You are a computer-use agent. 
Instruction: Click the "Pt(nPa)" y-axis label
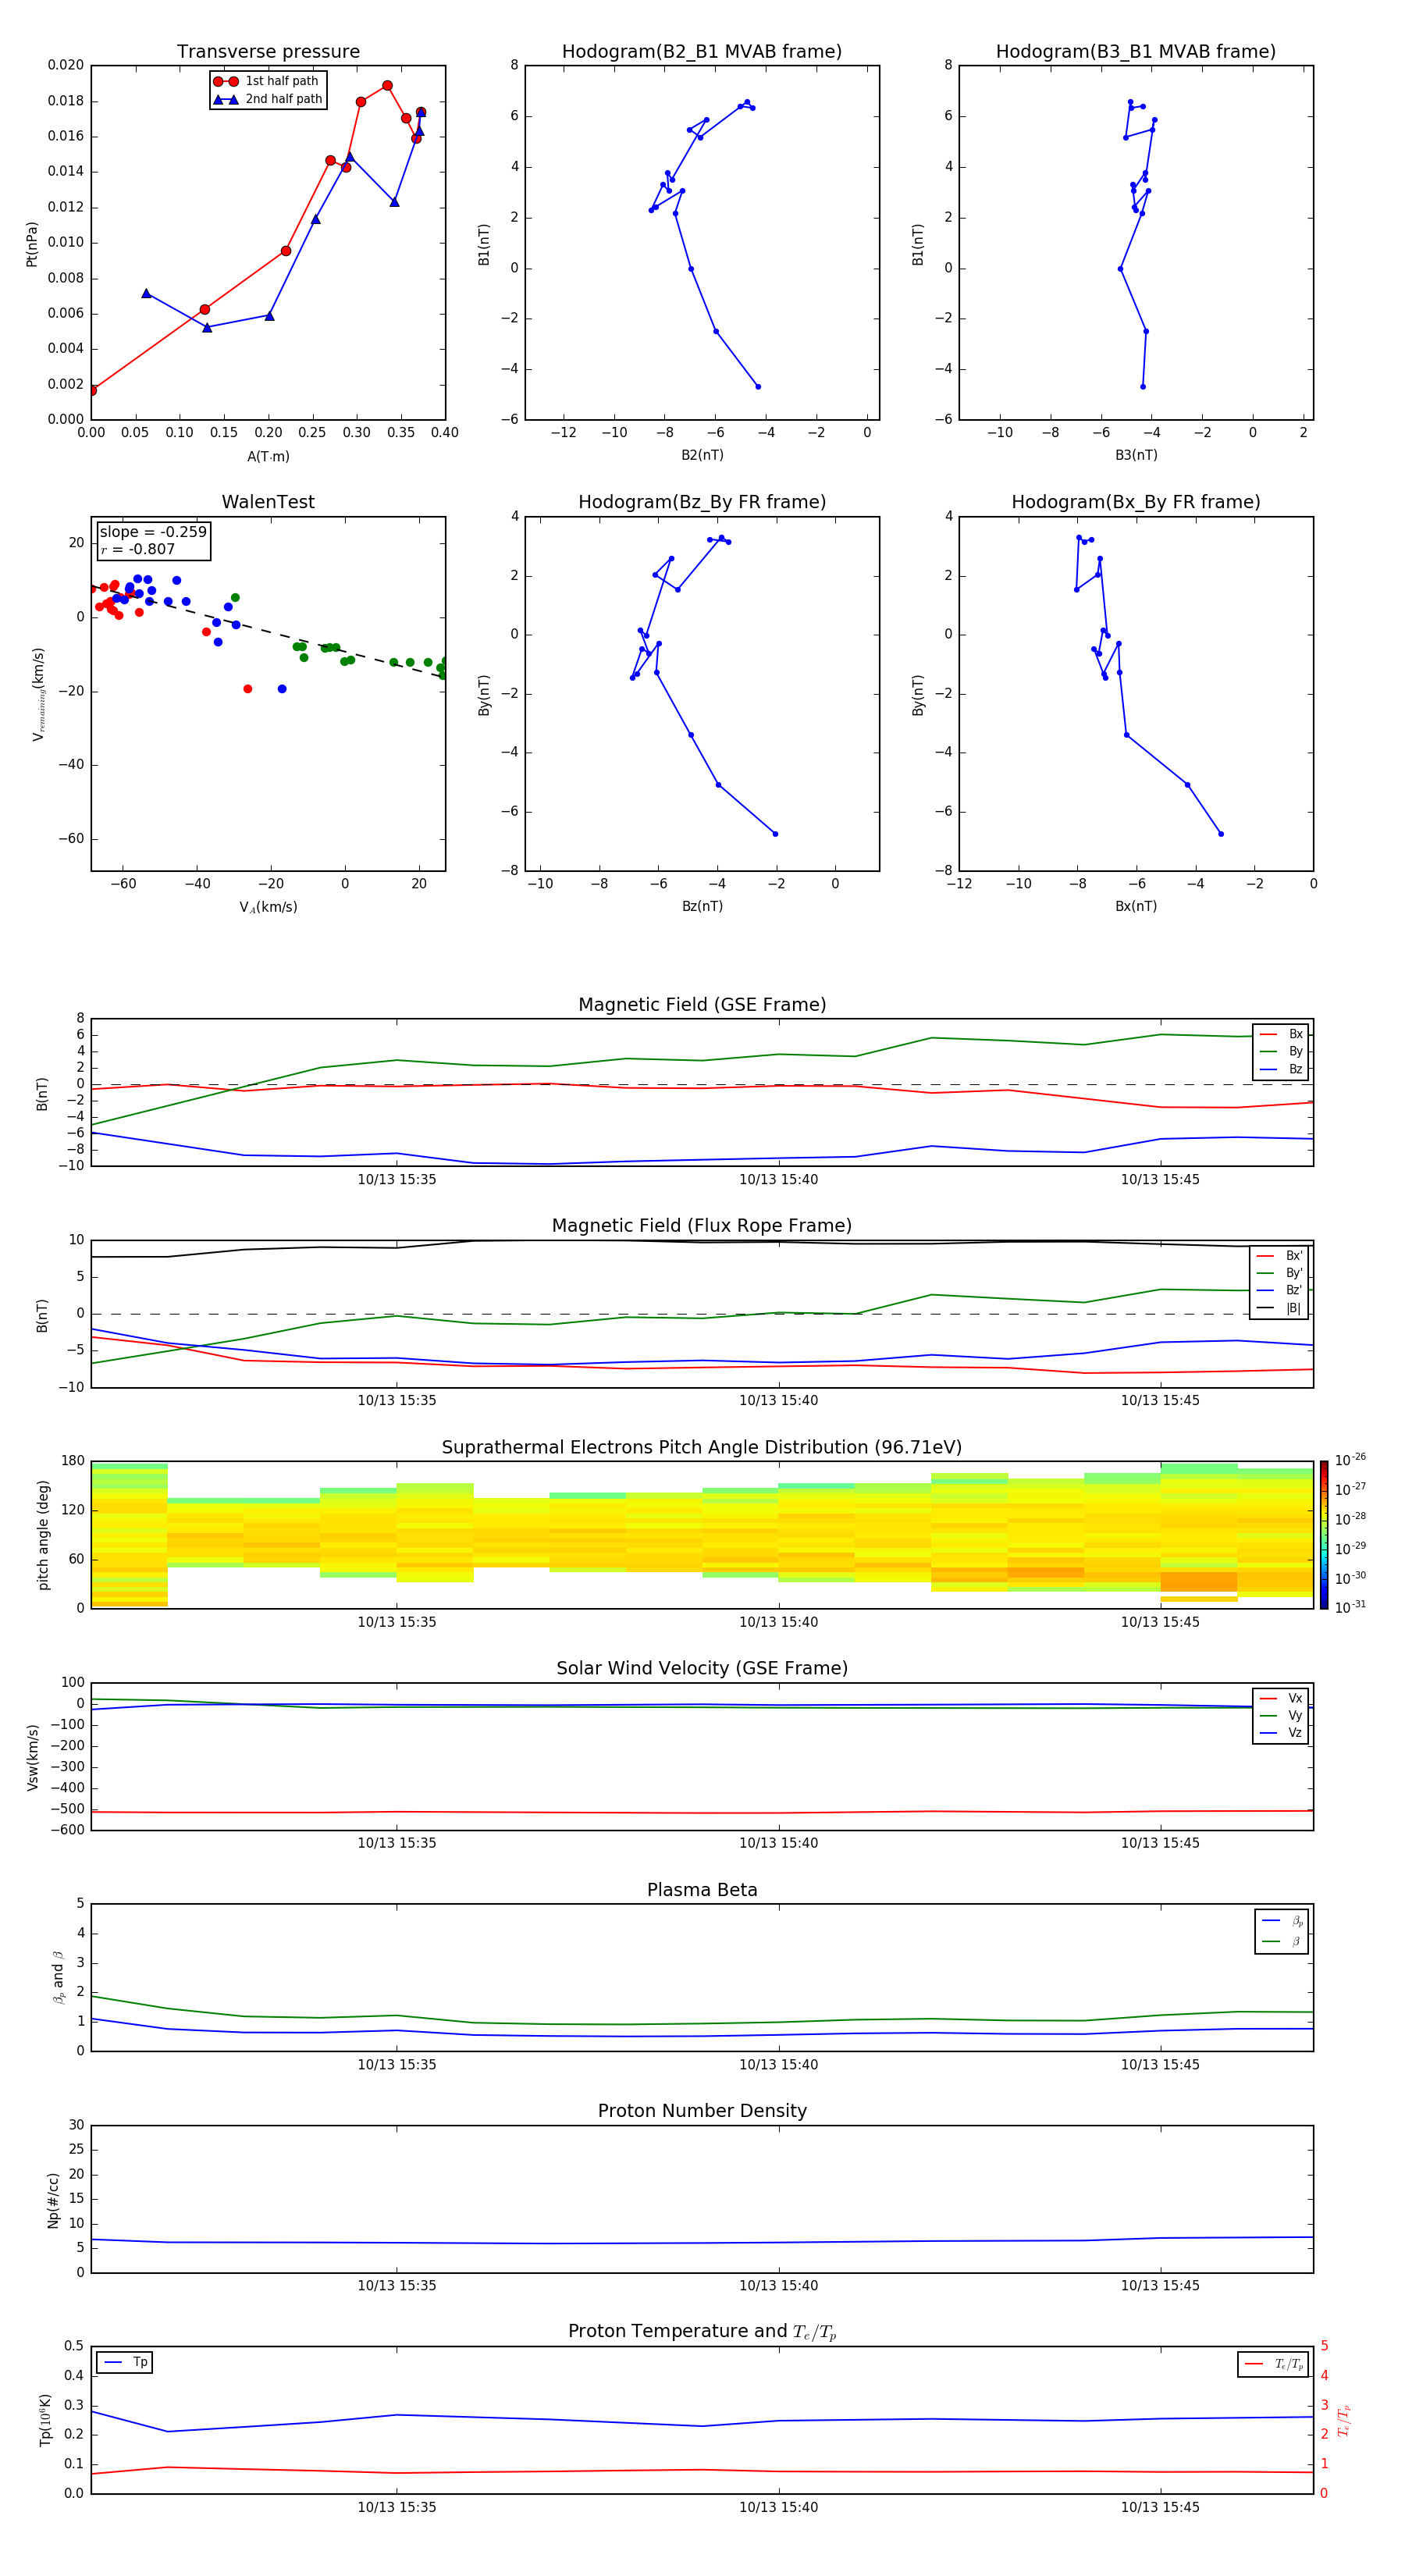tap(32, 244)
